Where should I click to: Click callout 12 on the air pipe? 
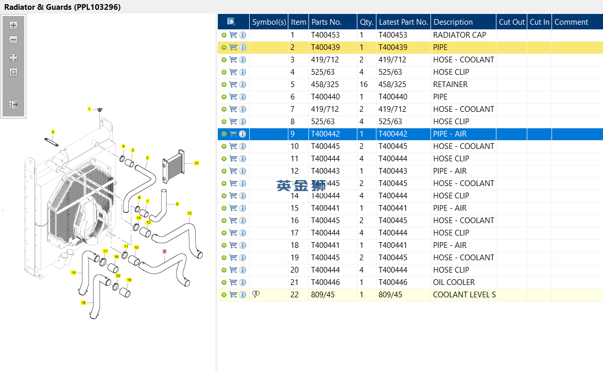pyautogui.click(x=189, y=213)
